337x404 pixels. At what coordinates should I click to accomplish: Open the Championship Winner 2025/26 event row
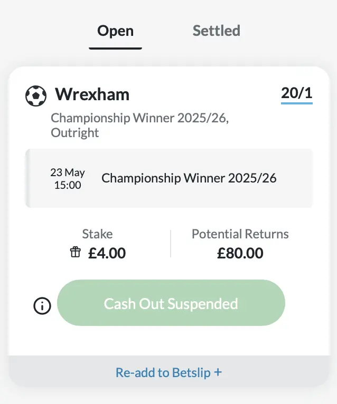click(189, 178)
